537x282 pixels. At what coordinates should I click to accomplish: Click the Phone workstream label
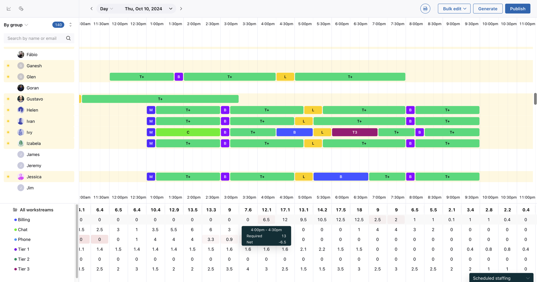click(24, 239)
